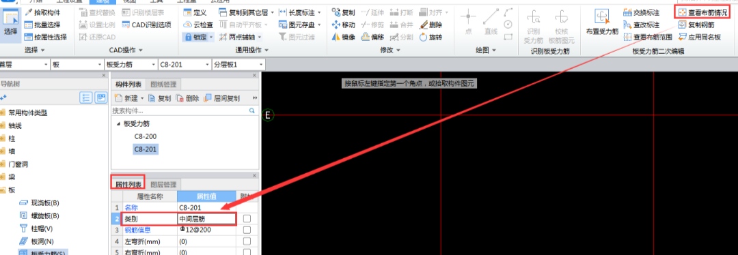Select the 旋转 rotate tool

coord(430,37)
